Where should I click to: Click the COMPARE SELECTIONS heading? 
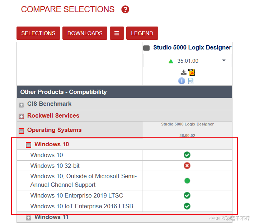pos(68,9)
